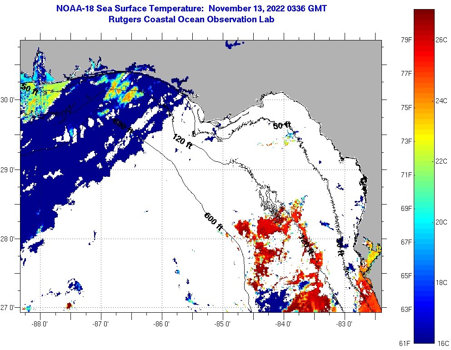
Task: Select the 16C label at scale bottom
Action: [441, 343]
